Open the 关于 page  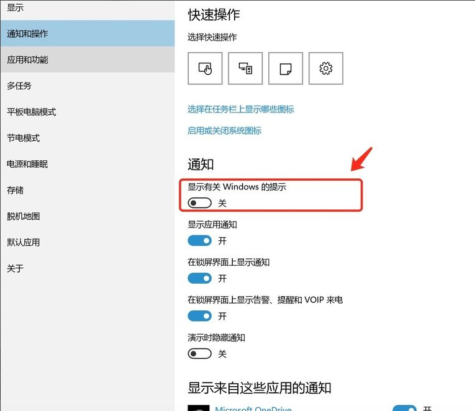(x=16, y=268)
